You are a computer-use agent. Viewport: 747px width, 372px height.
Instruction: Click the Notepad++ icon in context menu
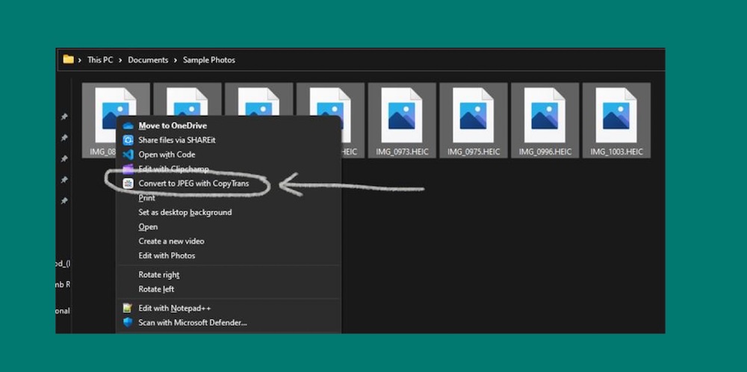[x=128, y=308]
